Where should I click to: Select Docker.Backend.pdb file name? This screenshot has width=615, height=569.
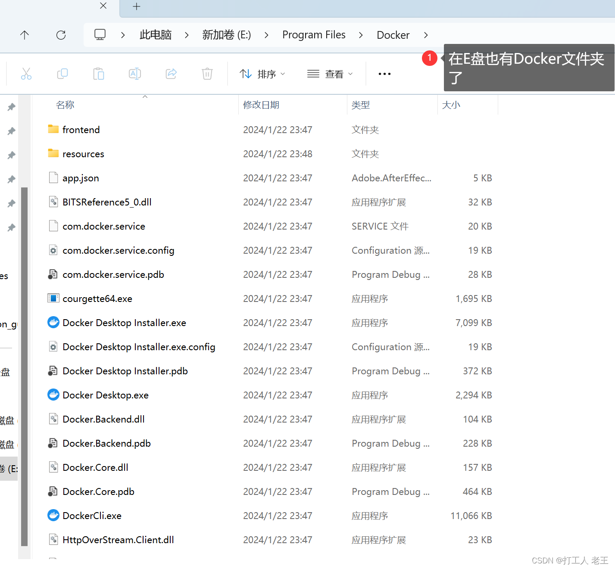click(106, 443)
